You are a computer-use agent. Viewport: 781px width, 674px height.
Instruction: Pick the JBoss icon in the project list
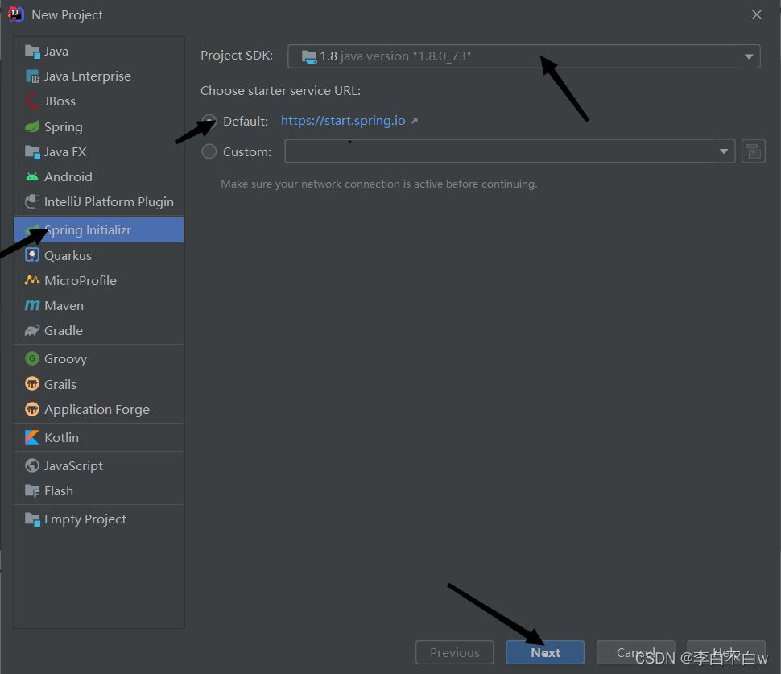[x=32, y=101]
